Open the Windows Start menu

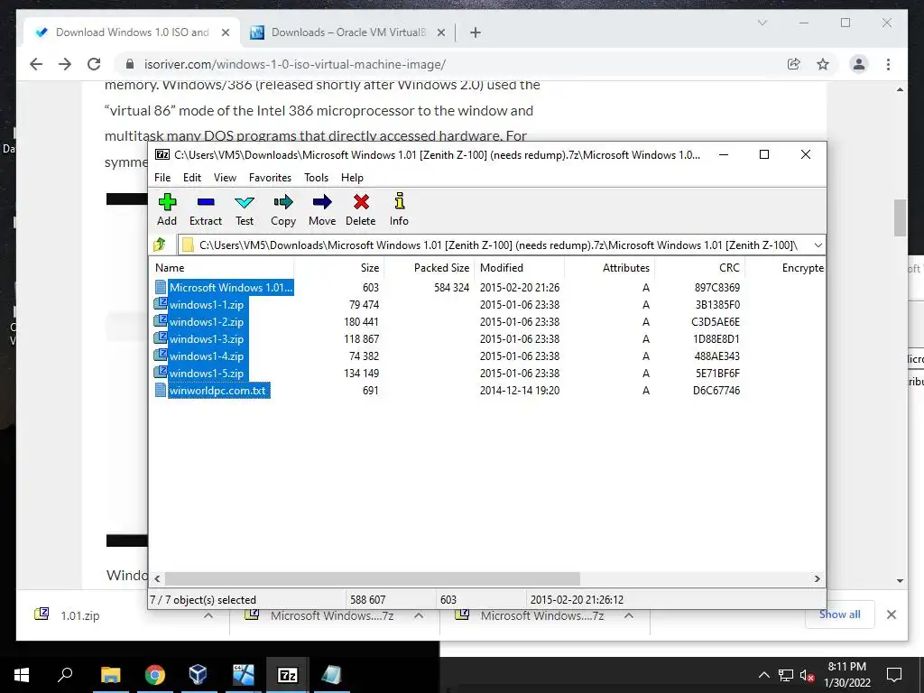click(x=22, y=675)
